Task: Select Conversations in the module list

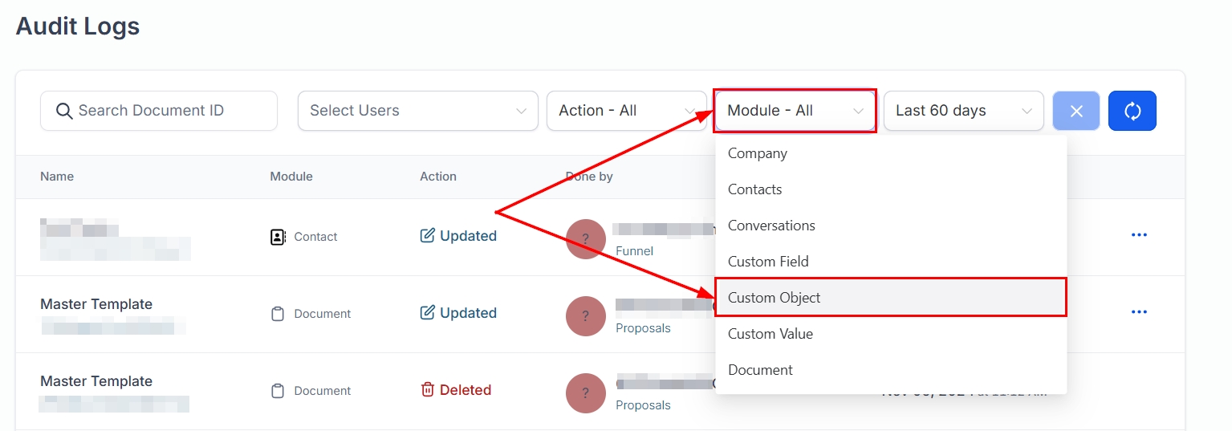Action: click(x=771, y=226)
